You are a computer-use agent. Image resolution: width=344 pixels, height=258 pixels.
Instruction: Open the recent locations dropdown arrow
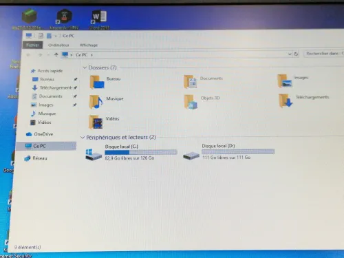(x=48, y=55)
